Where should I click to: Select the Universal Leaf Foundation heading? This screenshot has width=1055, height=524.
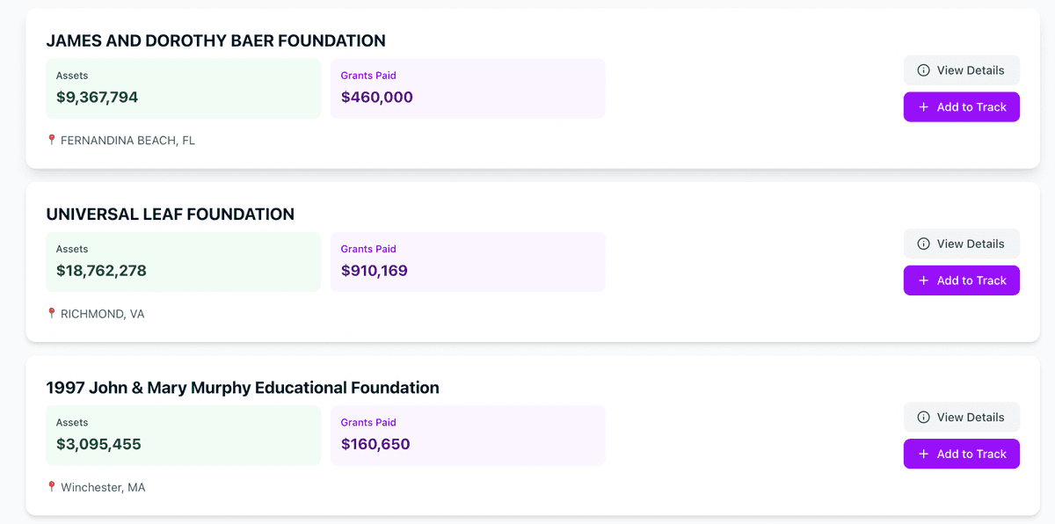(170, 215)
